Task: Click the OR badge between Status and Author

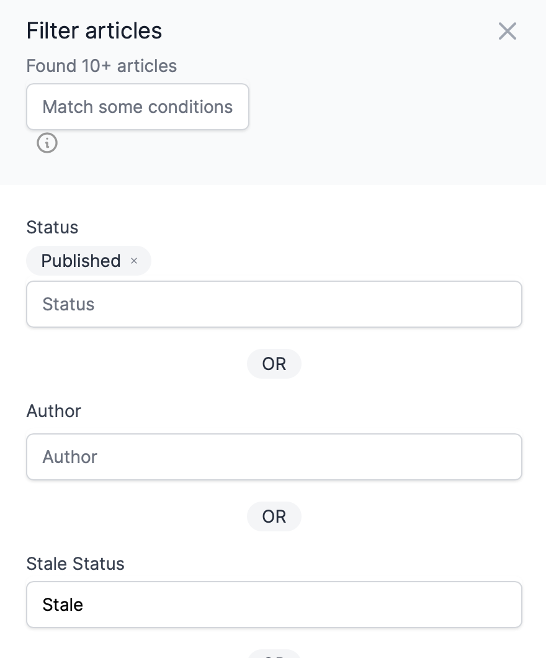Action: (274, 364)
